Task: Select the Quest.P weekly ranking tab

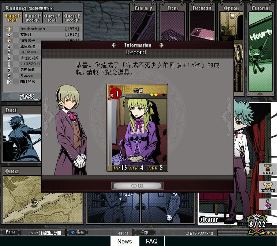Action: pyautogui.click(x=72, y=18)
